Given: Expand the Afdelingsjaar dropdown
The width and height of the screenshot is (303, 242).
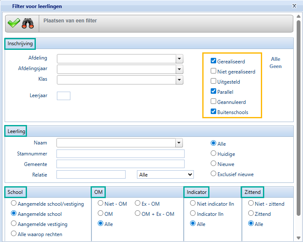Looking at the screenshot, I should (180, 69).
